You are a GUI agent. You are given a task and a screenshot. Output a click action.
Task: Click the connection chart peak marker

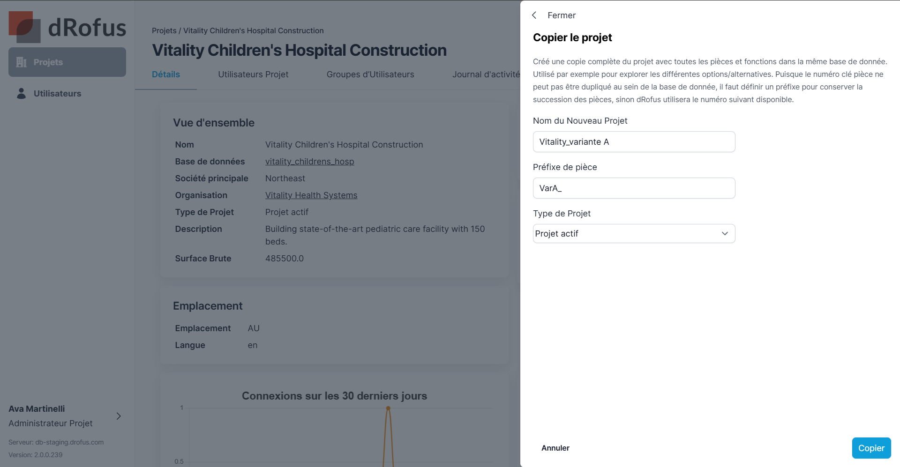pyautogui.click(x=388, y=408)
